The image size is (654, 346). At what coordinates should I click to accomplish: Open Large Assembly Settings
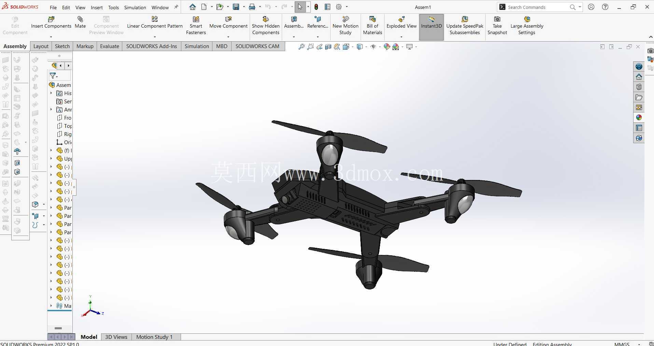527,25
